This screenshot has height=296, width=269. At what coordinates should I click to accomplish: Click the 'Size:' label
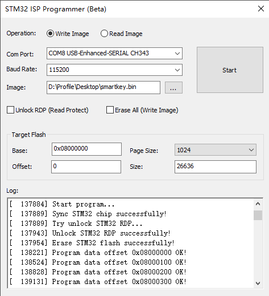[x=136, y=167]
